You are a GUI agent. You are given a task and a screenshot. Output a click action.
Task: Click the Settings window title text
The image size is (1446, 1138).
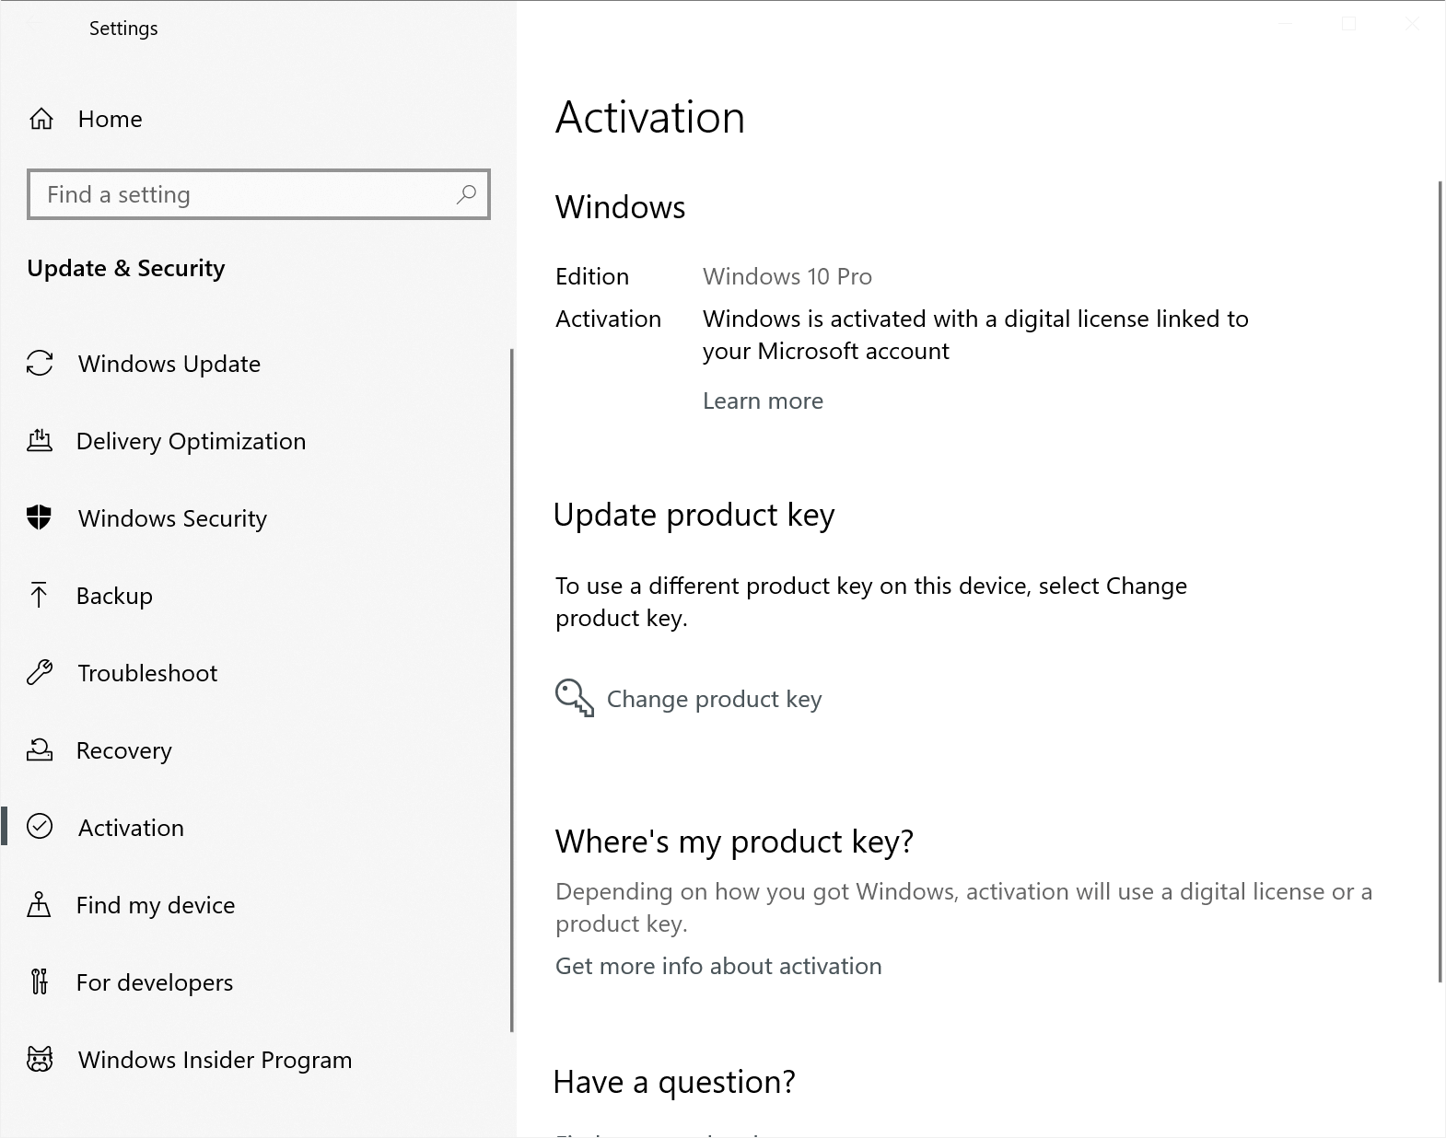point(123,29)
